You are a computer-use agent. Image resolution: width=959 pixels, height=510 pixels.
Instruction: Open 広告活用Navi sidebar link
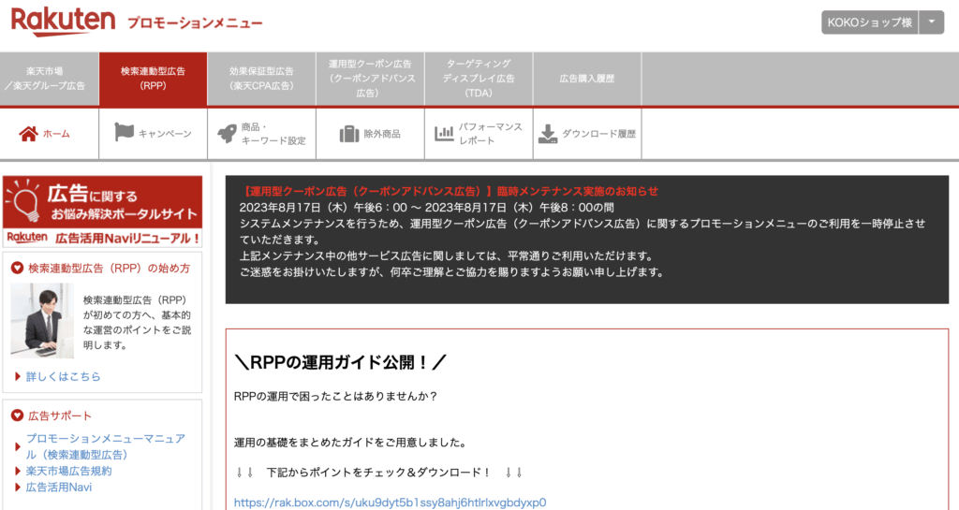(59, 488)
